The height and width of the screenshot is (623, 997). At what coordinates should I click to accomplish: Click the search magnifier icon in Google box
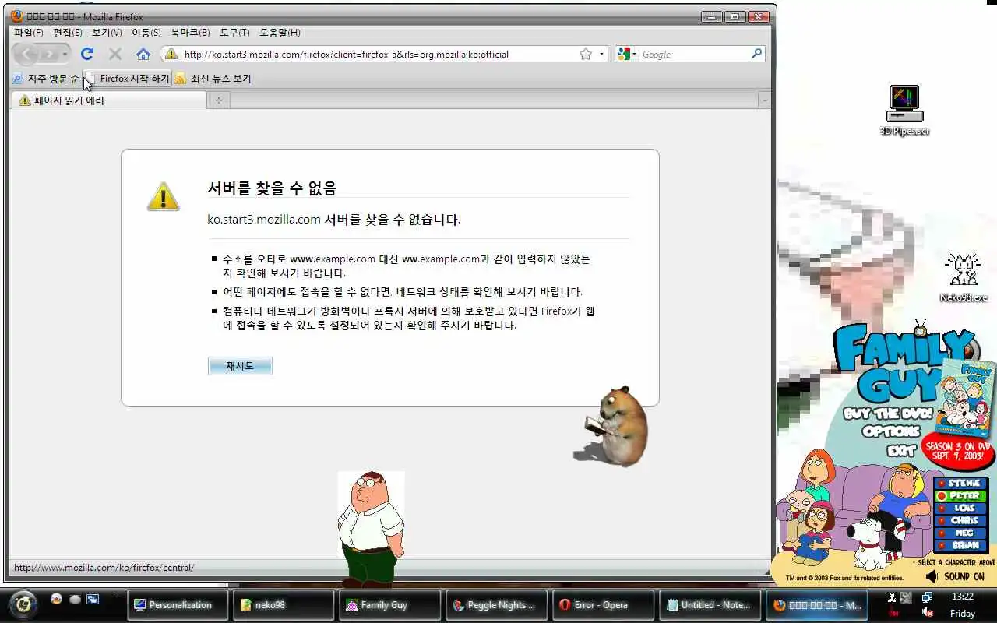[x=756, y=54]
